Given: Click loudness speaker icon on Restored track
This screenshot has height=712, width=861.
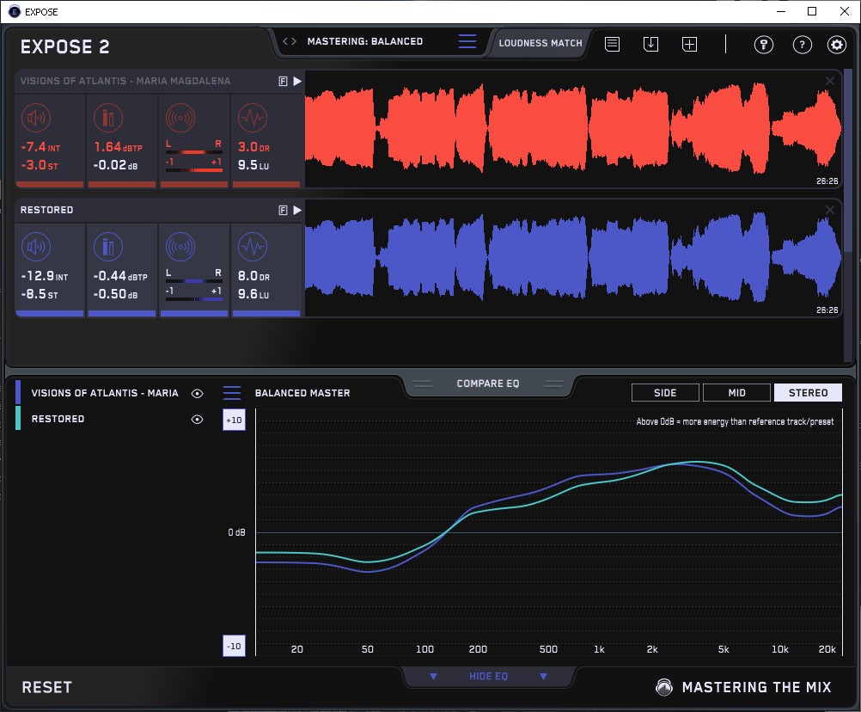Looking at the screenshot, I should click(x=36, y=247).
